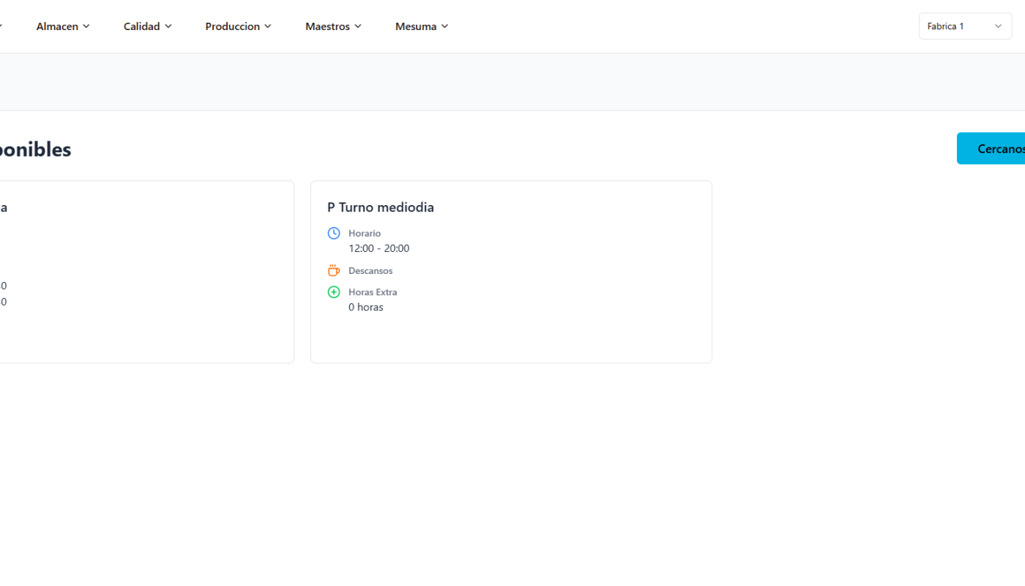Image resolution: width=1025 pixels, height=586 pixels.
Task: Open the Produccion menu
Action: tap(238, 26)
